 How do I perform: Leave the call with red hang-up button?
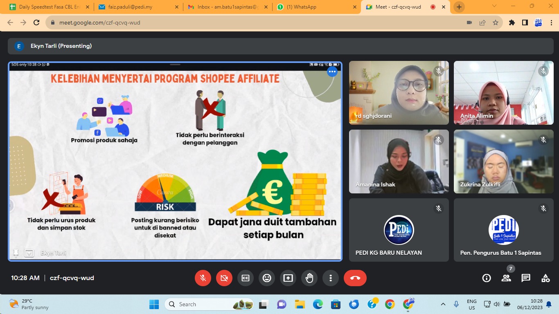355,278
